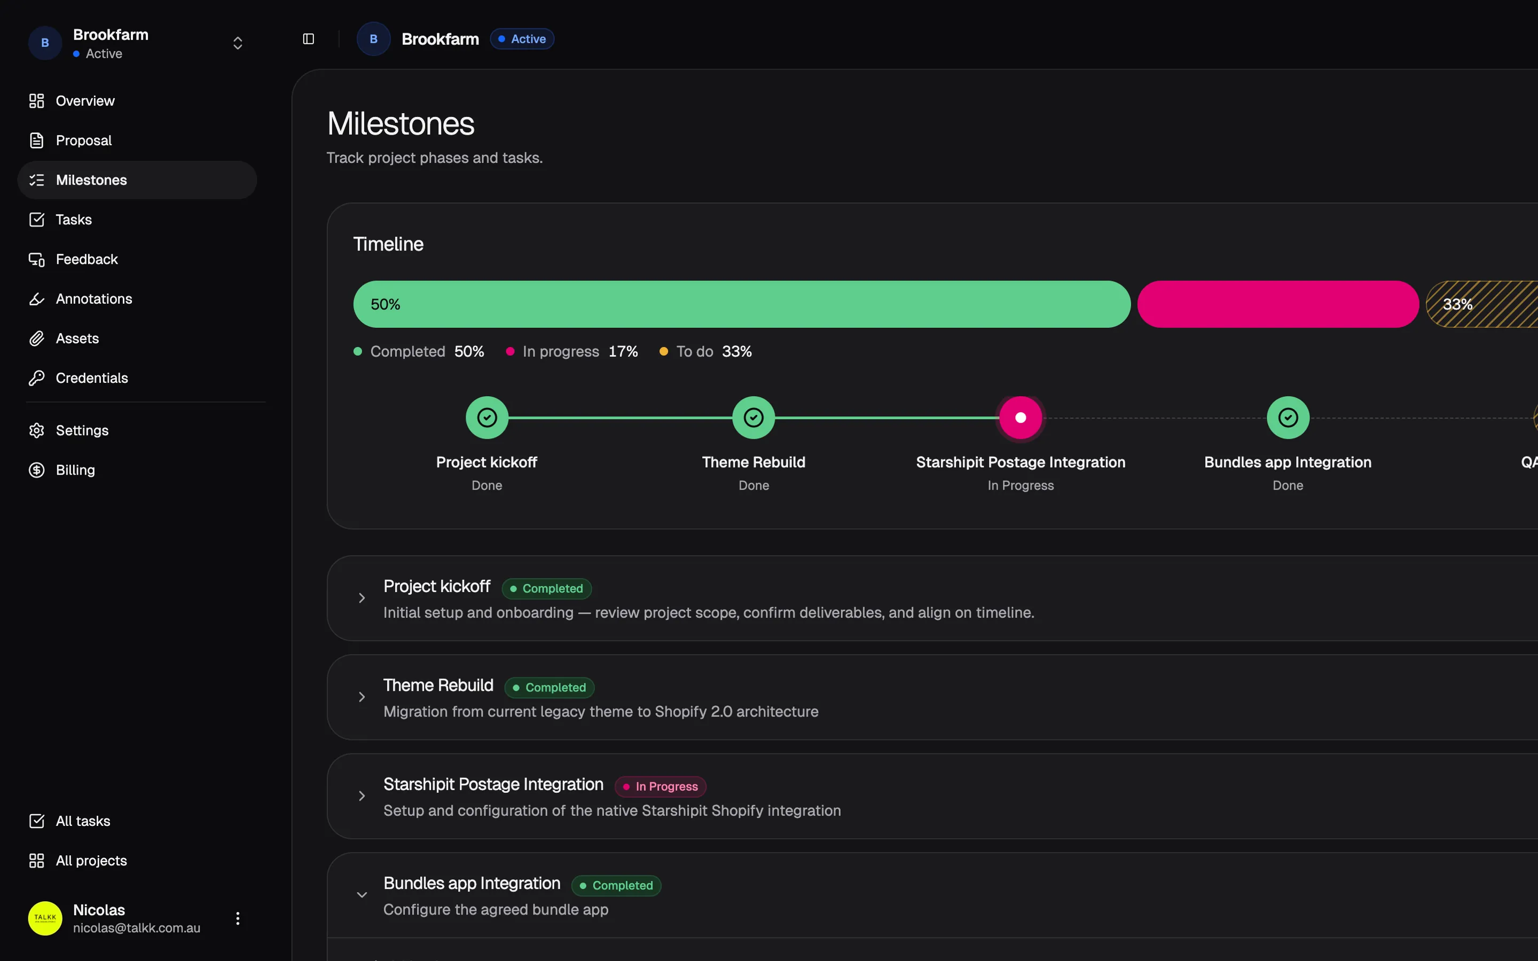Click the To do 33% legend entry
Screen dimensions: 1538x961
(705, 351)
